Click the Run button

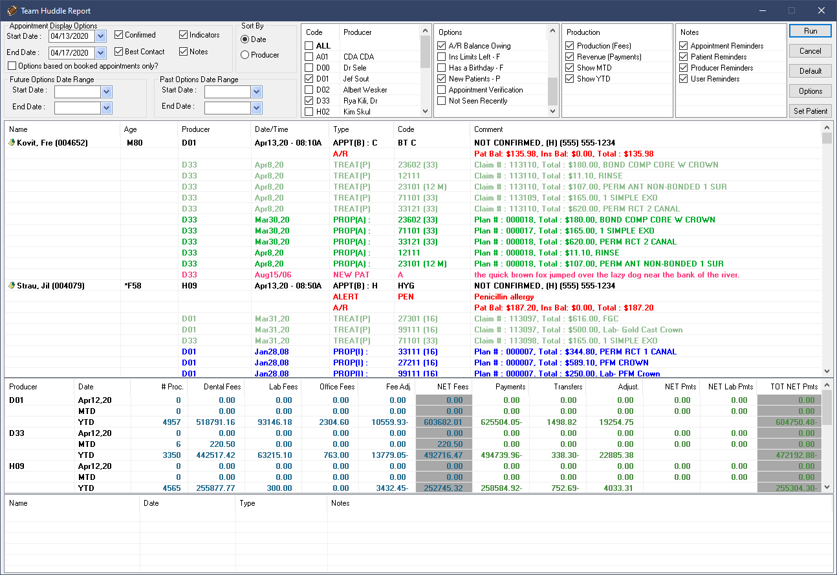click(810, 31)
